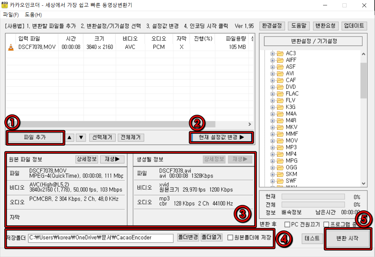
Task: Click the FLAC folder icon
Action: 280,93
